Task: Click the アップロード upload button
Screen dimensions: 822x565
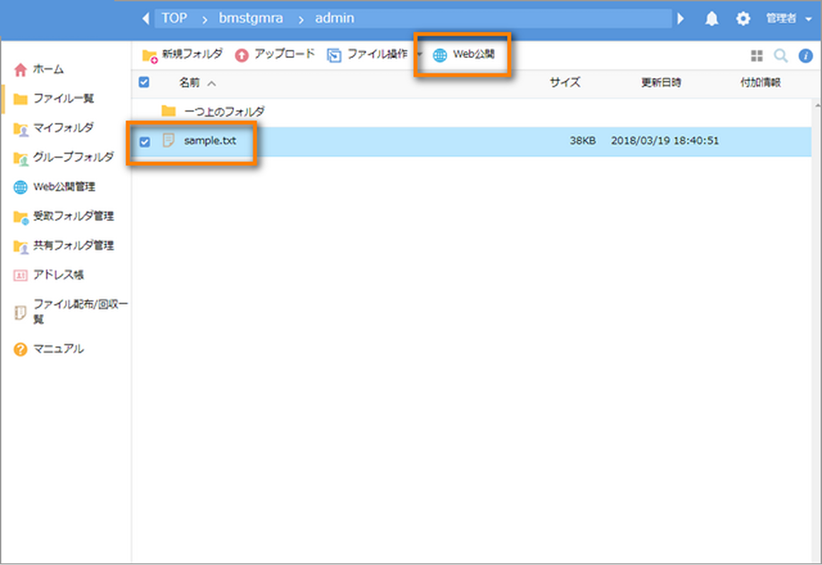Action: (x=275, y=55)
